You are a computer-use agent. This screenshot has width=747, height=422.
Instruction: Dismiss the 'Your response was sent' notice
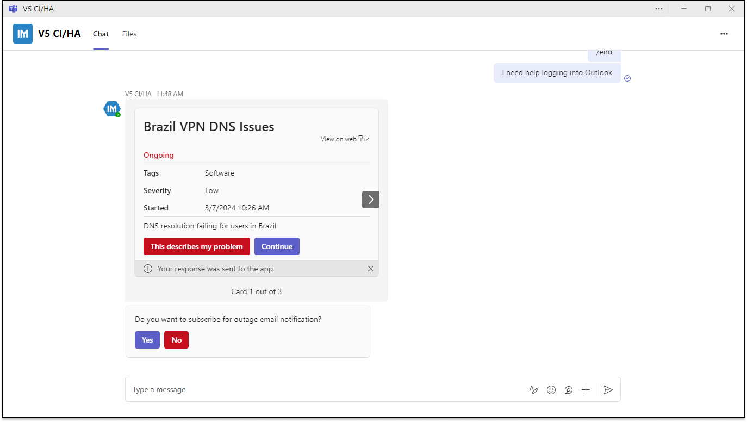click(x=371, y=269)
